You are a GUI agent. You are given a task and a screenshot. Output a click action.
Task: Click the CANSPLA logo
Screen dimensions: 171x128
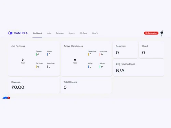point(18,33)
